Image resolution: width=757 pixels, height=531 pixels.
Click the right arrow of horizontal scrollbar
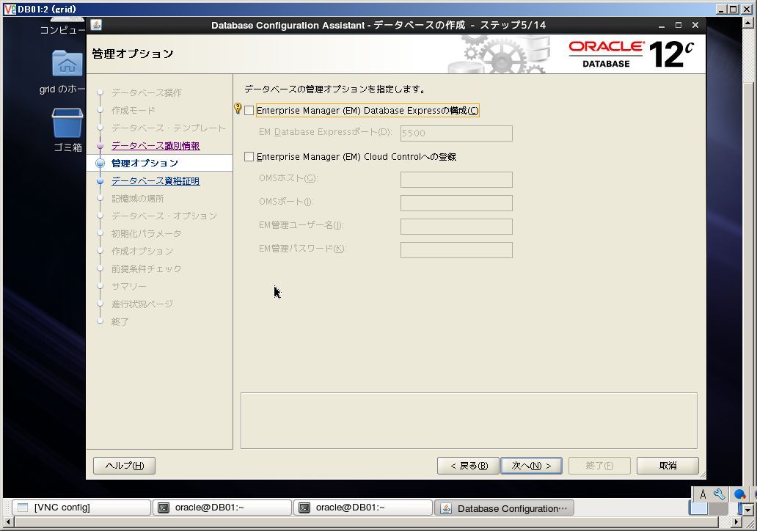click(x=736, y=521)
